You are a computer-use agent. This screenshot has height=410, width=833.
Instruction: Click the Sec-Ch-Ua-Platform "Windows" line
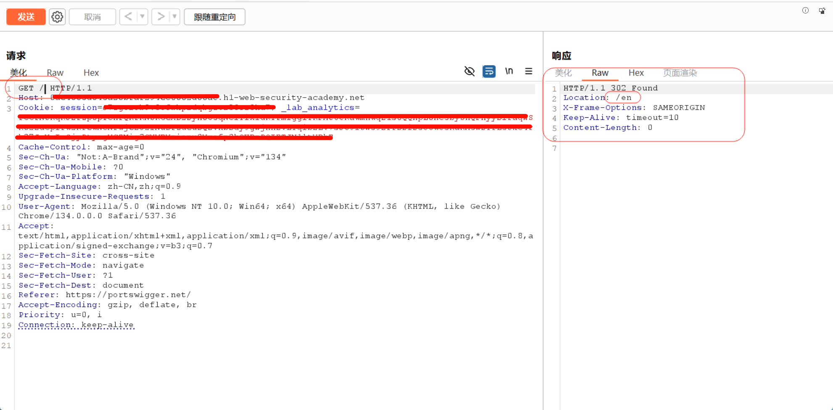pos(94,177)
